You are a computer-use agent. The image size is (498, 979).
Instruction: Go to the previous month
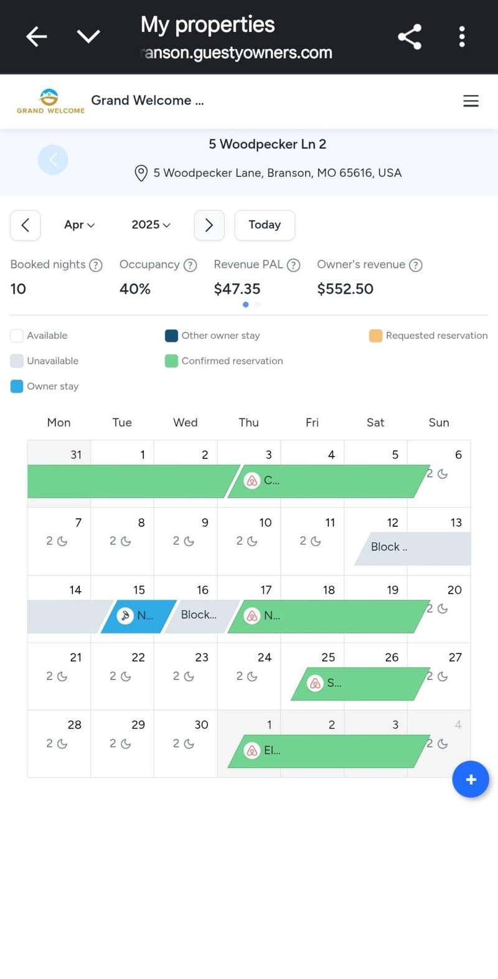[26, 225]
